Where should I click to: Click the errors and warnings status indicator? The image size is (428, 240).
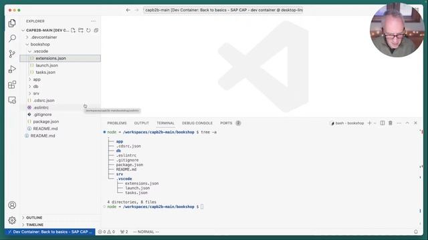click(x=106, y=232)
